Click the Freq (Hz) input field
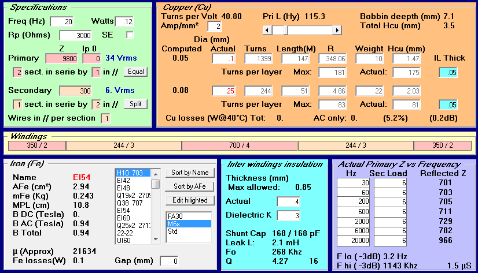 61,21
